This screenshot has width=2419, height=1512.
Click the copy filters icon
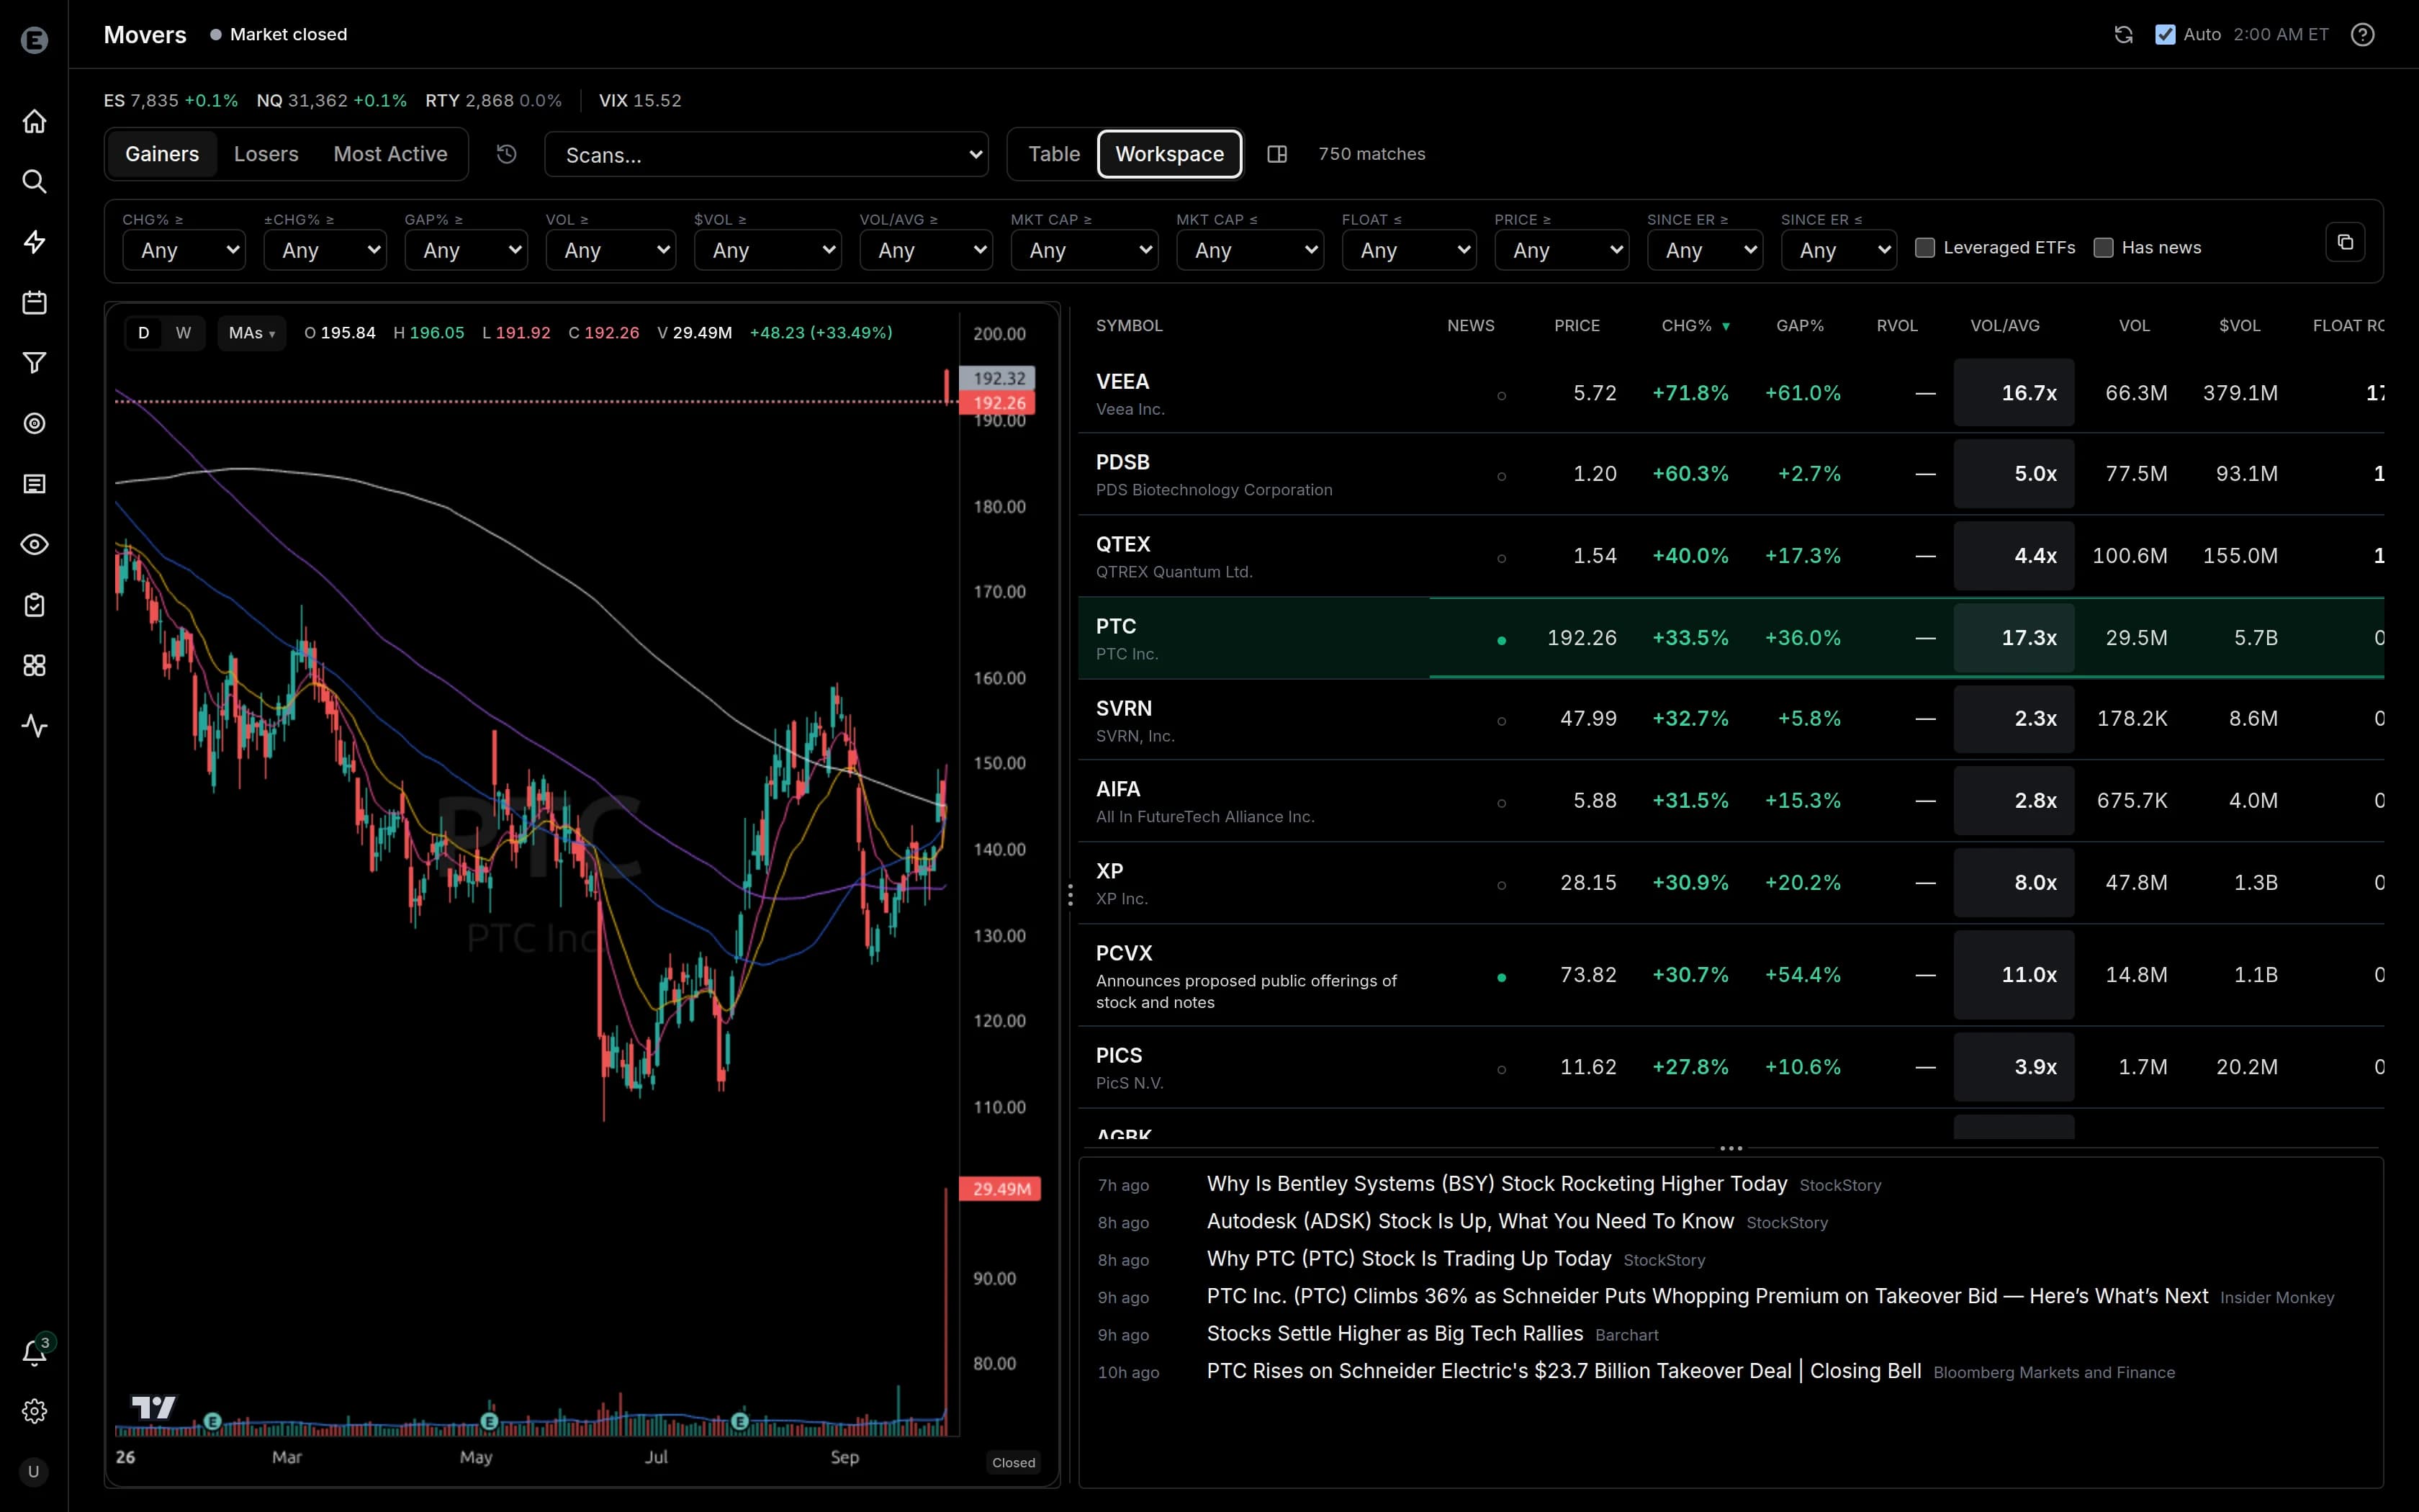[2345, 242]
